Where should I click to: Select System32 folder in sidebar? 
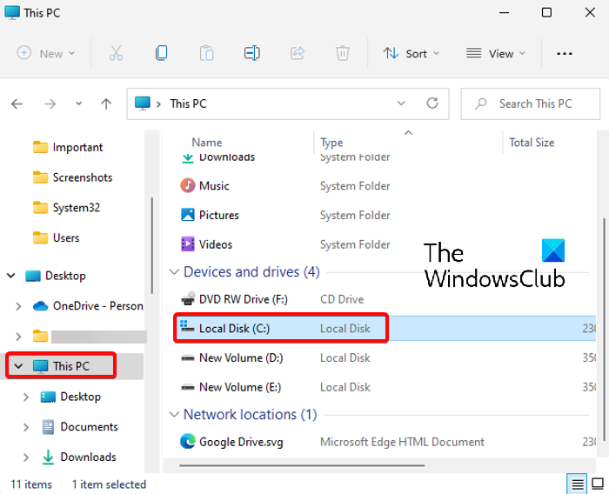pos(66,208)
